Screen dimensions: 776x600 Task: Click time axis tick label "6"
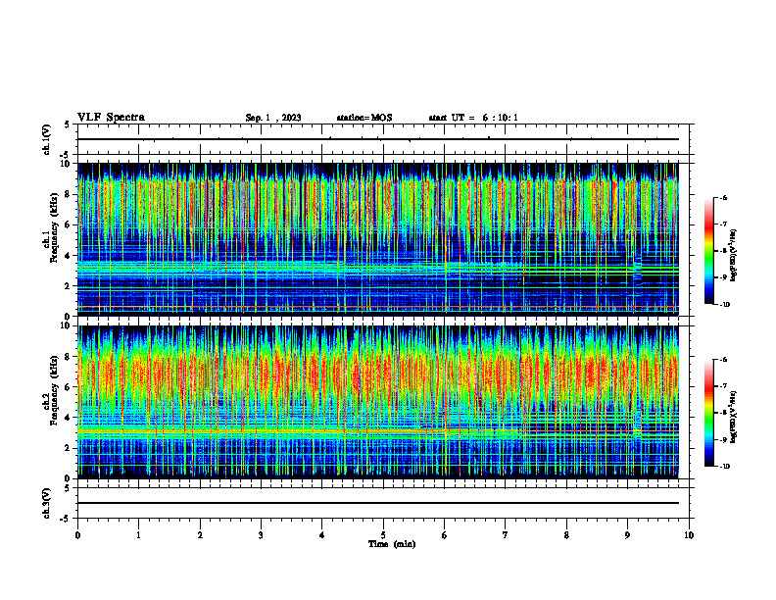tap(445, 535)
